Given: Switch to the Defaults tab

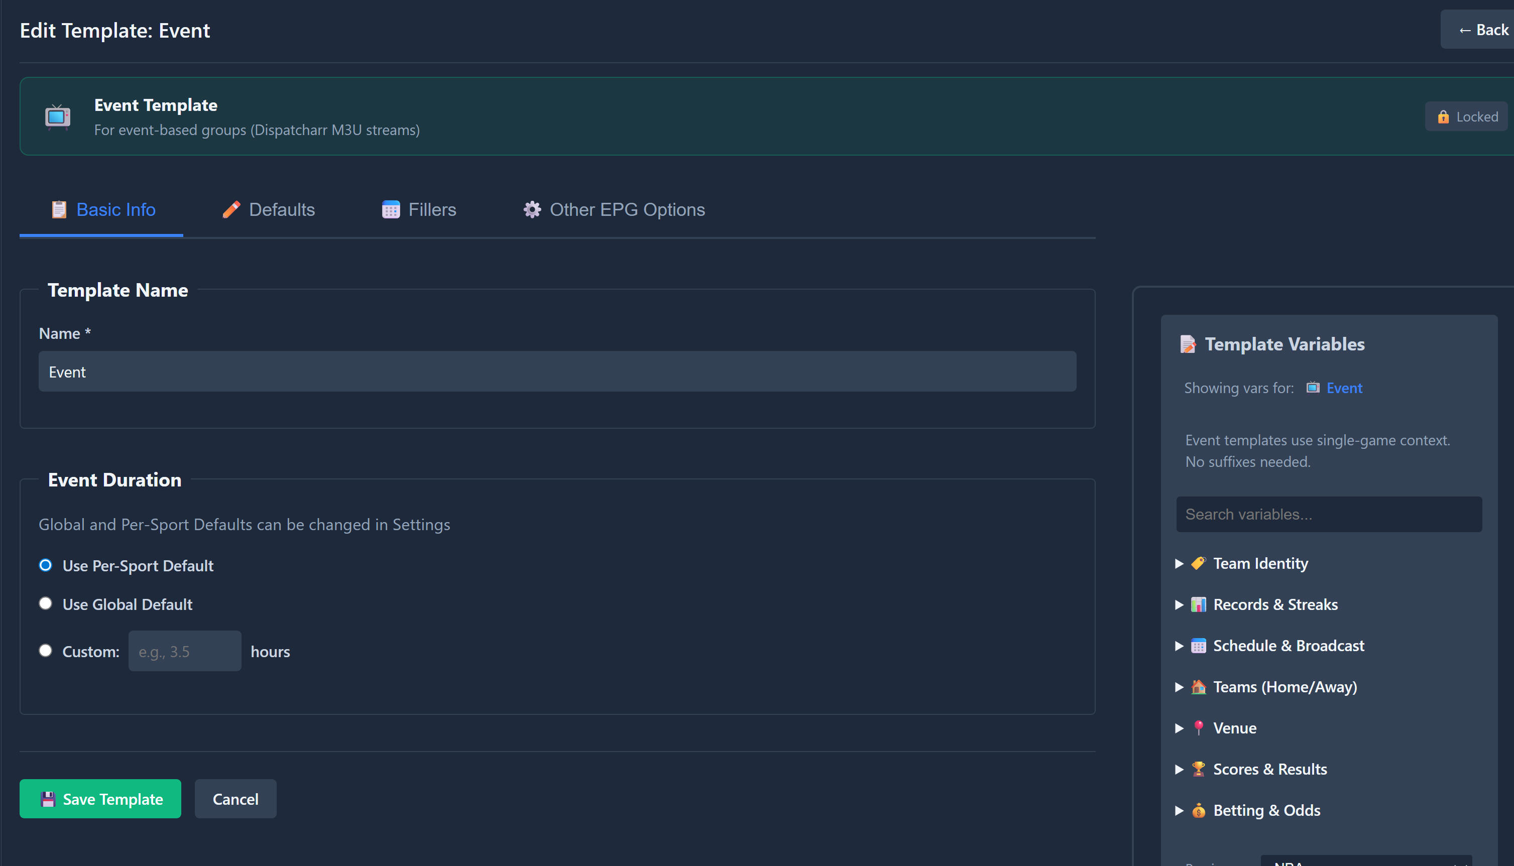Looking at the screenshot, I should click(x=268, y=210).
